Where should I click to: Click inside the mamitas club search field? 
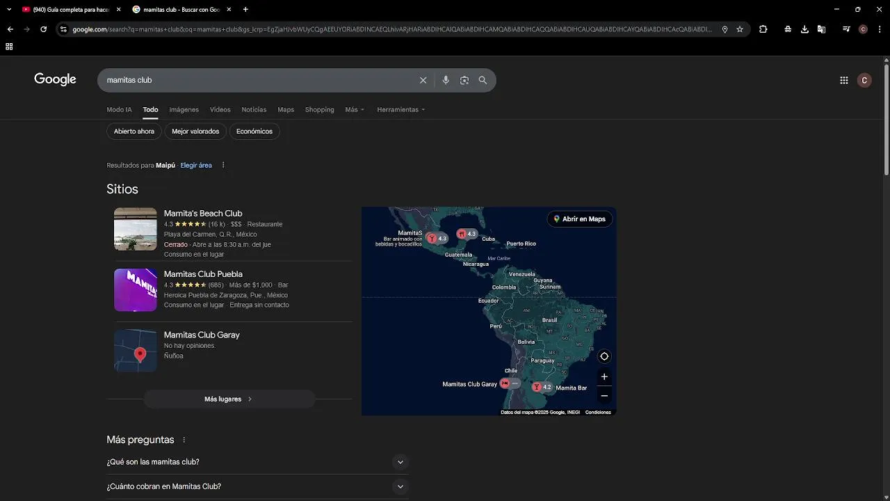[x=257, y=80]
